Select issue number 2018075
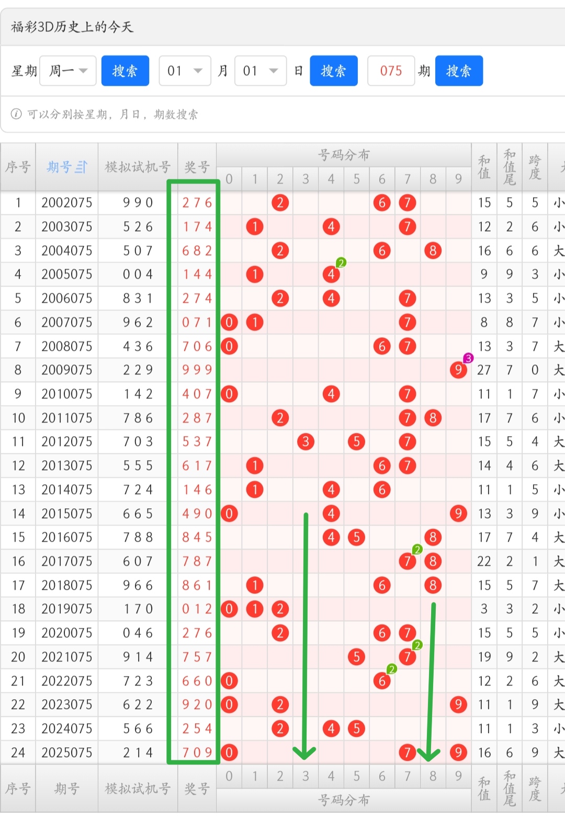The image size is (565, 821). click(x=67, y=585)
